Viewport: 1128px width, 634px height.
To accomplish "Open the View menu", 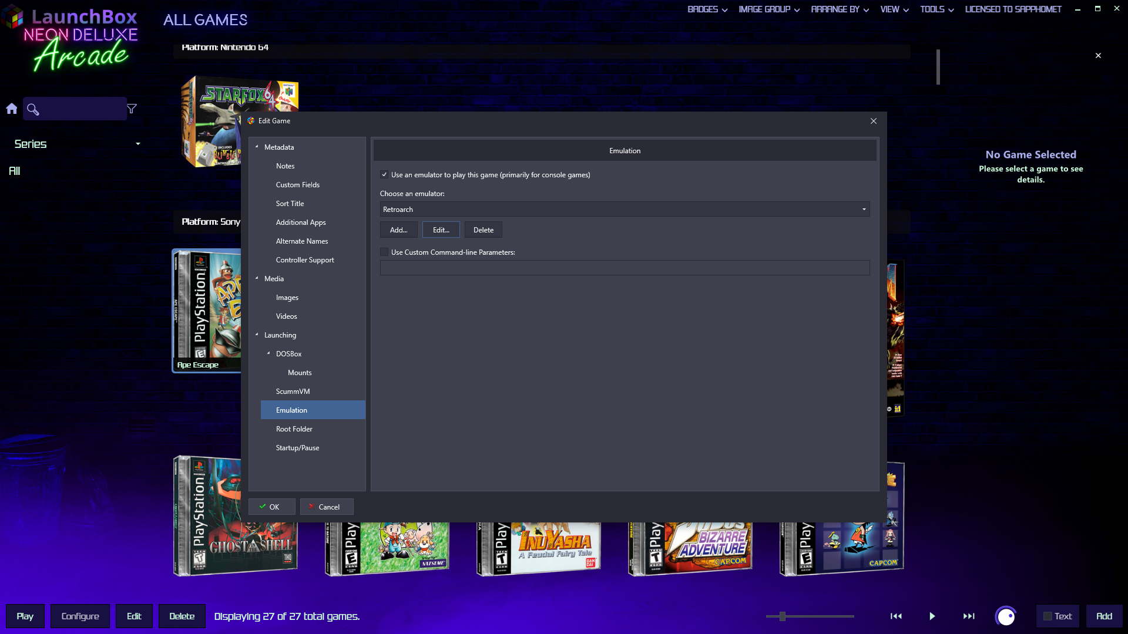I will click(894, 9).
